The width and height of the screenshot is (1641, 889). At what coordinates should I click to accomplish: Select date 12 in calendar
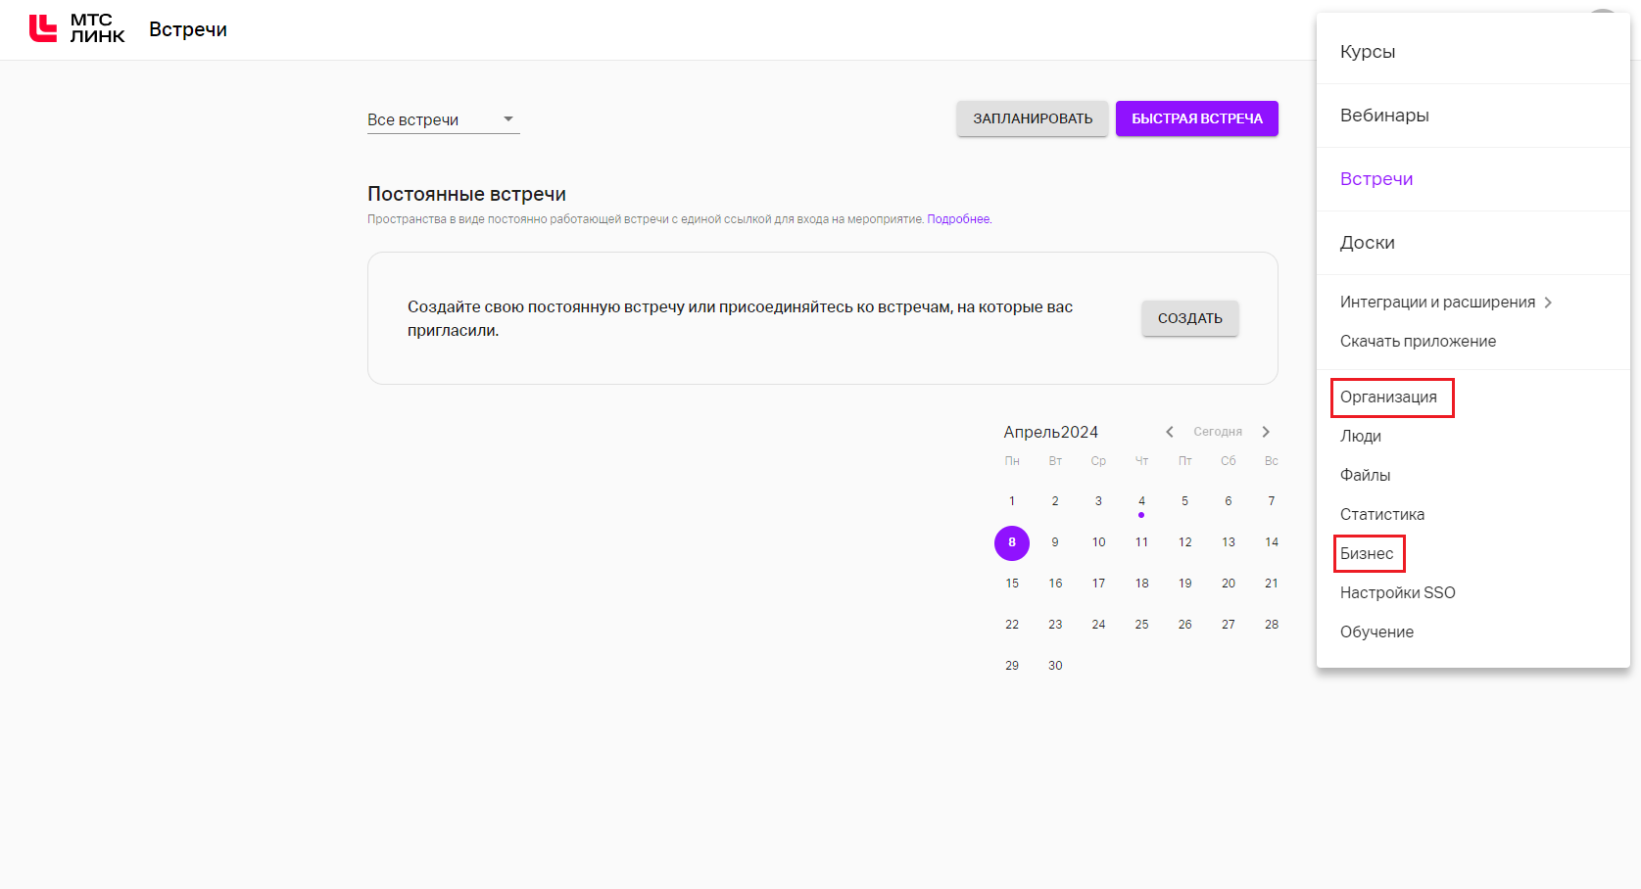[x=1184, y=542]
